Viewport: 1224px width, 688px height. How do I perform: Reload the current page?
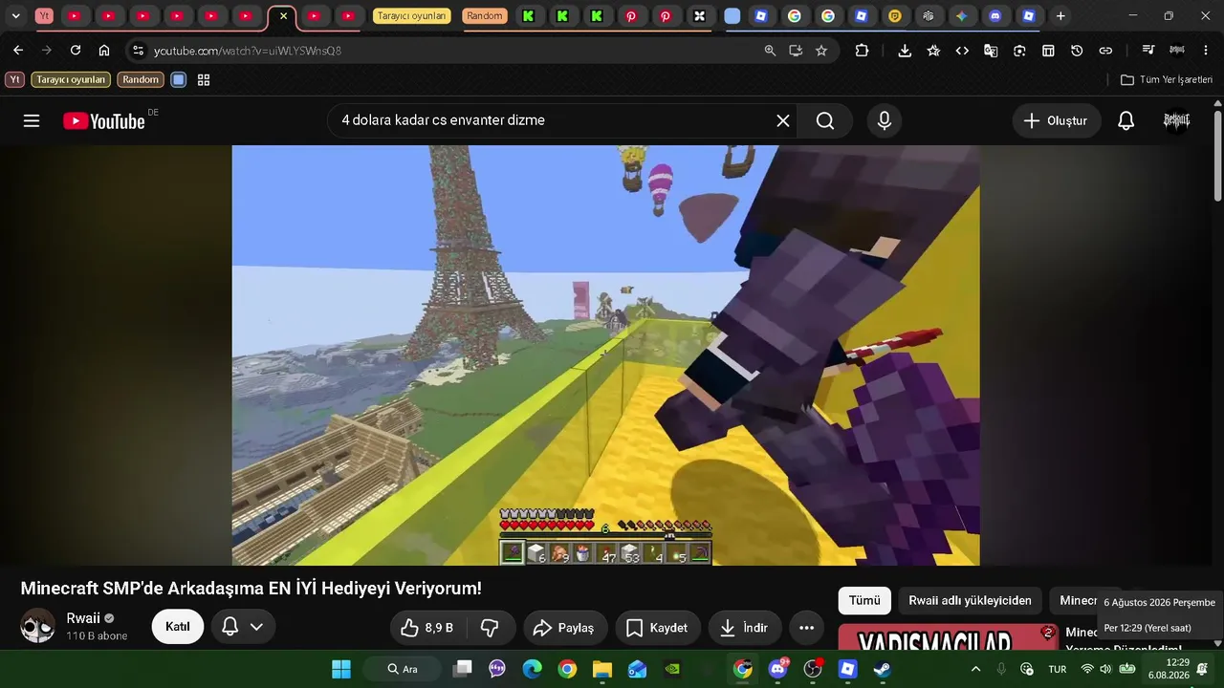tap(76, 51)
